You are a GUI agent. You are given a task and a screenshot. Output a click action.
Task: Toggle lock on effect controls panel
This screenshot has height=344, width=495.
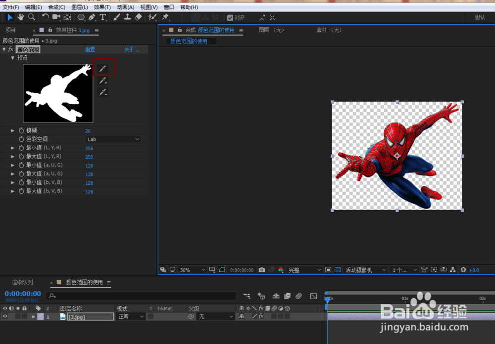50,30
